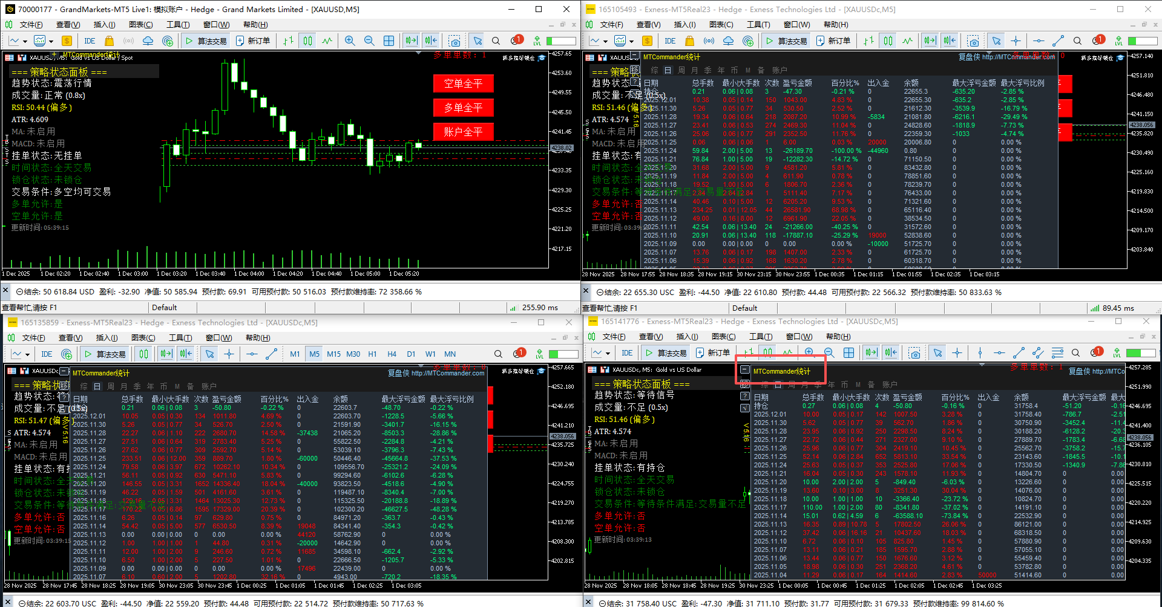Click connection status bar in Exness 165105493 toolbar
1162x607 pixels.
coord(1143,41)
